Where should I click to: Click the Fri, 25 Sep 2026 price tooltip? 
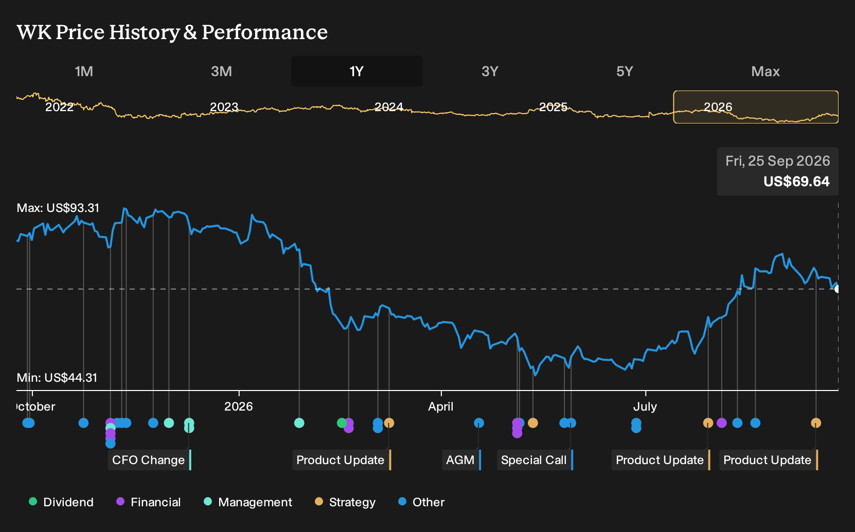pyautogui.click(x=778, y=171)
